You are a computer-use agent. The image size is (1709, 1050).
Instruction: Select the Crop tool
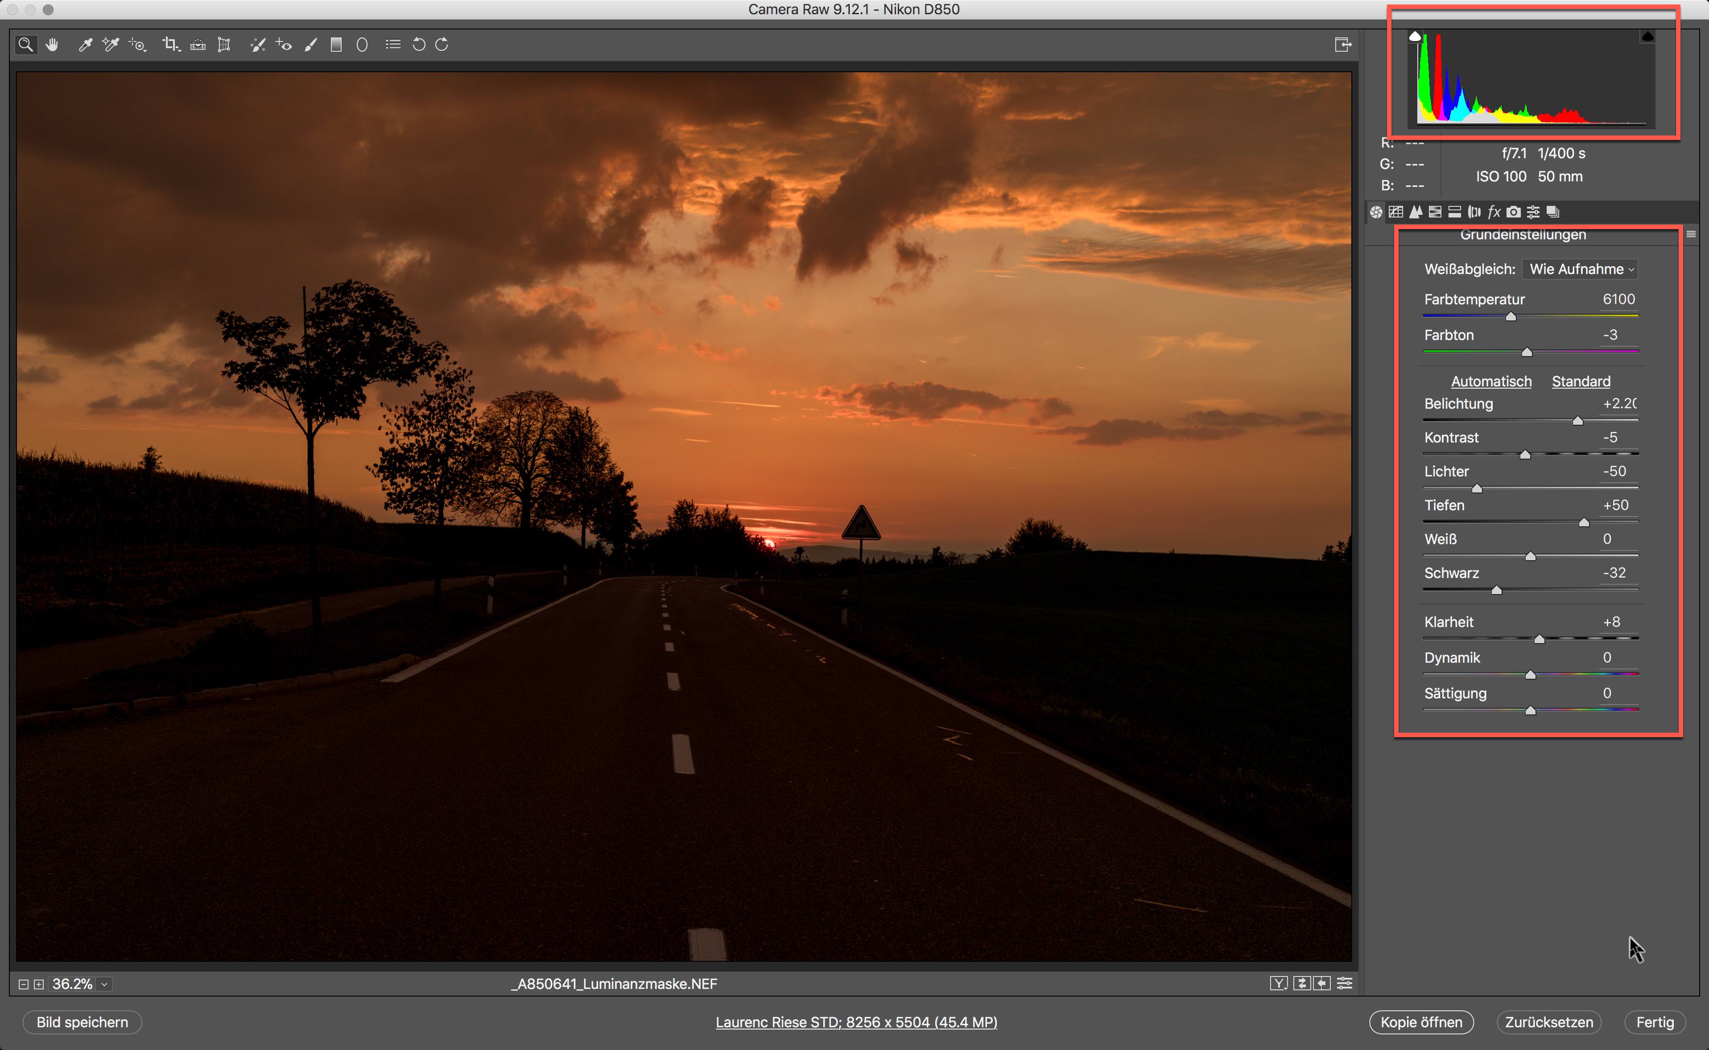171,45
